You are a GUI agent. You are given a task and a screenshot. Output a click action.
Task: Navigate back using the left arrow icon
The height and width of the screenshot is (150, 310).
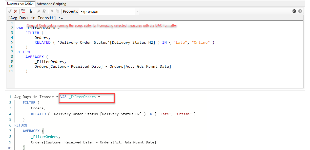[294, 11]
